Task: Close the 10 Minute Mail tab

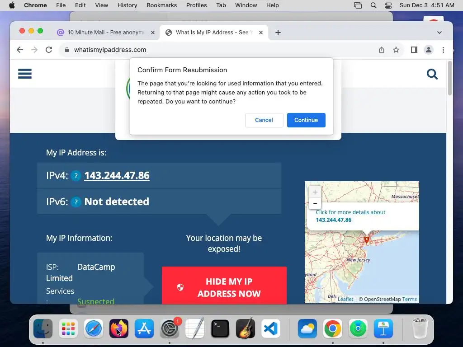Action: 153,33
